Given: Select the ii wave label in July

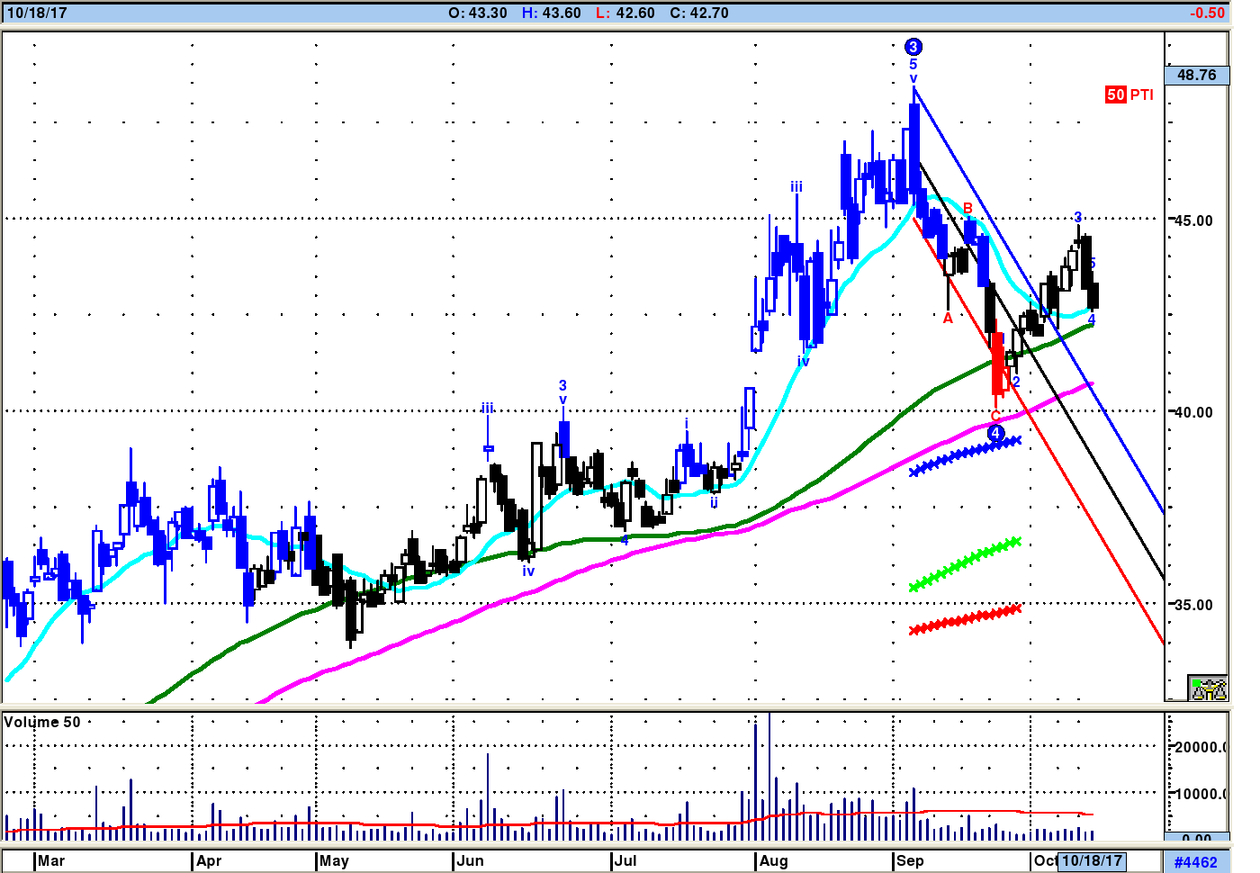Looking at the screenshot, I should pyautogui.click(x=714, y=502).
